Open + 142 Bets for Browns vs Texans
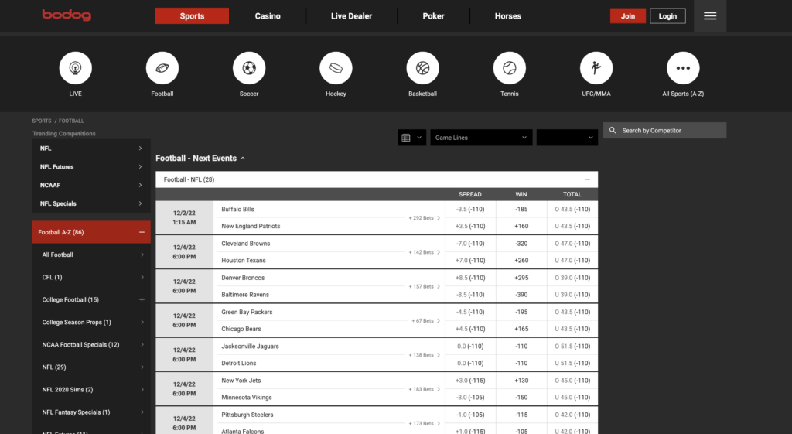This screenshot has height=434, width=792. (425, 252)
